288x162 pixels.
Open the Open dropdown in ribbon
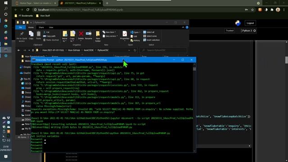coord(135,32)
